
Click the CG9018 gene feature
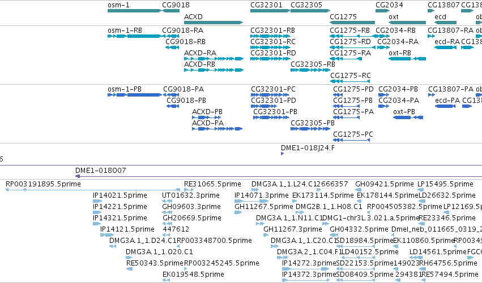[170, 11]
